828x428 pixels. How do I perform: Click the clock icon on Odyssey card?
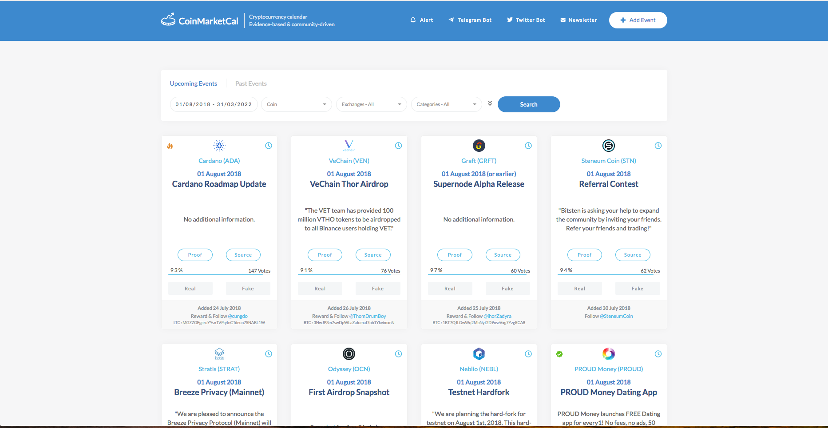[399, 354]
